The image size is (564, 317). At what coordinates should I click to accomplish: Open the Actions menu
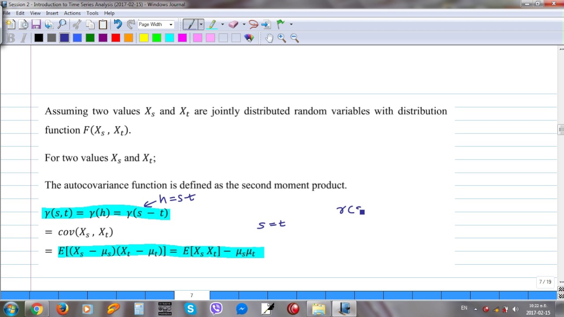(x=72, y=13)
